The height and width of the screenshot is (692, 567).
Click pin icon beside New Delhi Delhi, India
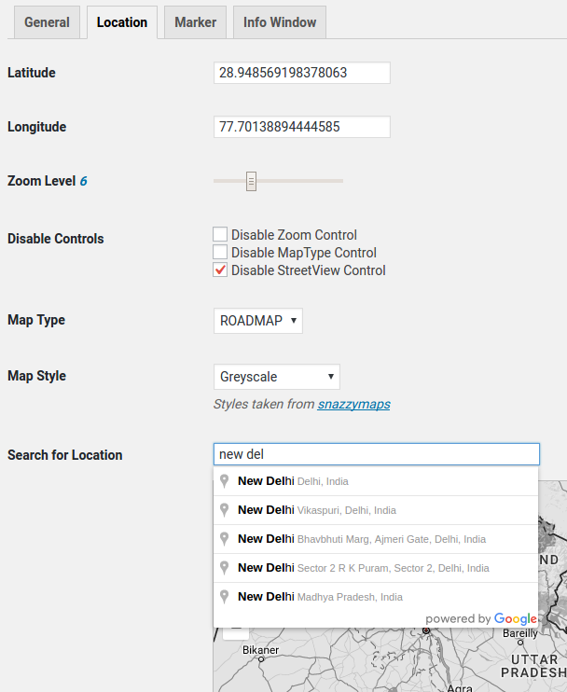click(224, 481)
